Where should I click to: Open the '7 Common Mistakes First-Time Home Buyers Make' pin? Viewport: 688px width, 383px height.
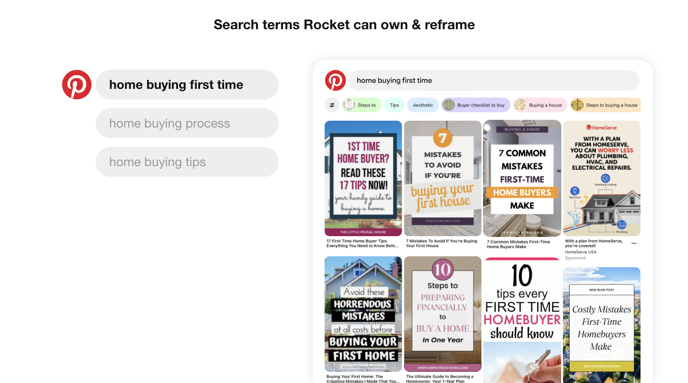[522, 178]
